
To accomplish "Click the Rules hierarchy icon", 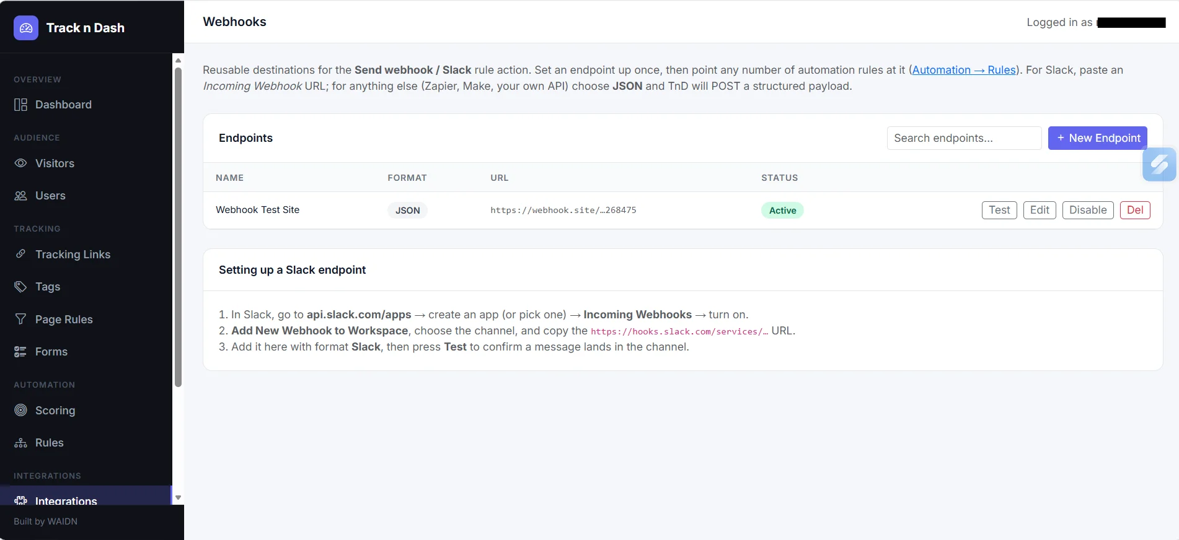I will [20, 443].
